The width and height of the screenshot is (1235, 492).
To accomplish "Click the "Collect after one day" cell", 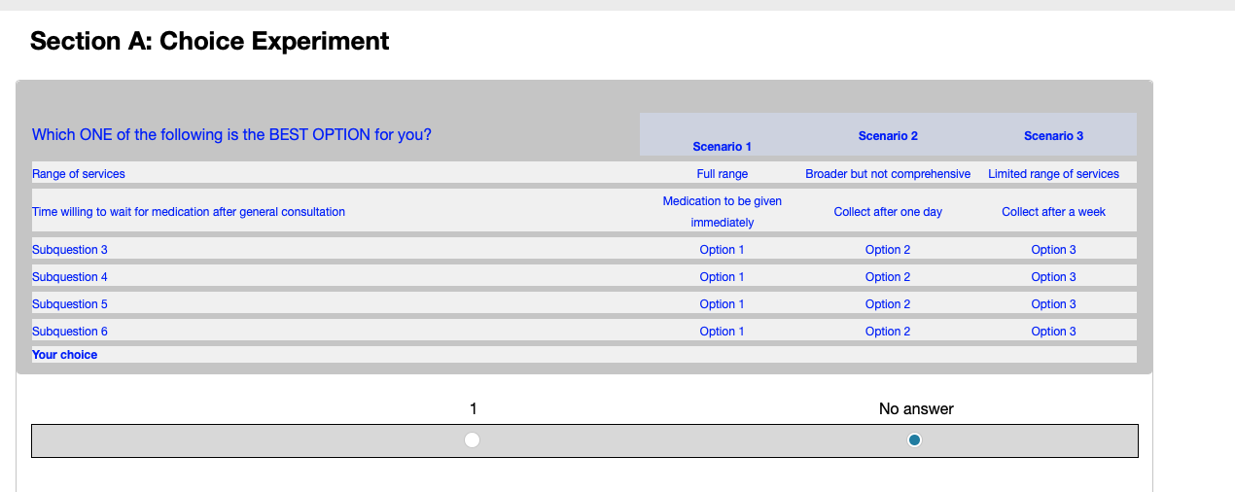I will (888, 212).
